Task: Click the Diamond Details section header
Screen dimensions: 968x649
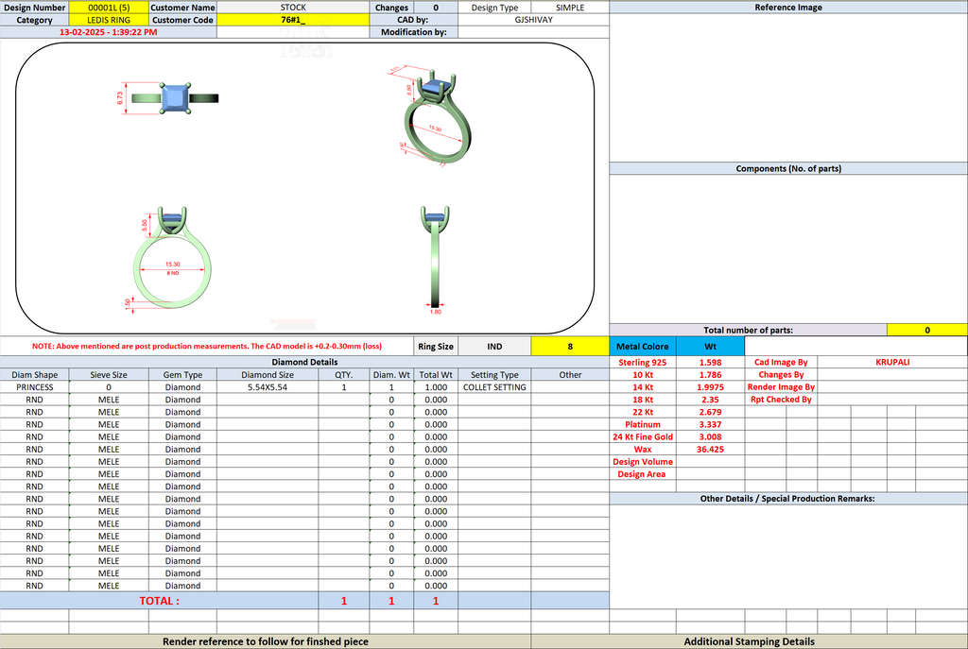Action: coord(305,362)
